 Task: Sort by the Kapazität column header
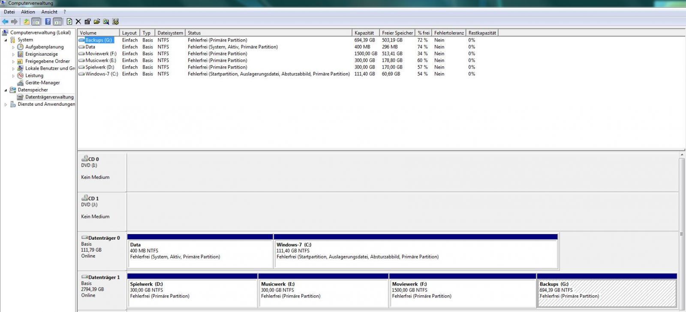pyautogui.click(x=366, y=33)
